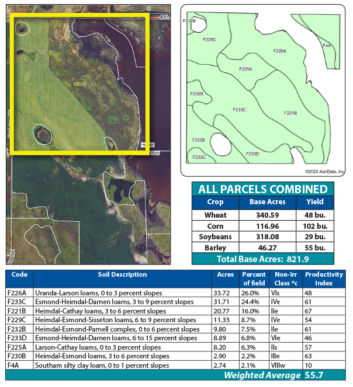This screenshot has height=387, width=353.
Task: Click the Total Base Acres row
Action: (x=263, y=260)
